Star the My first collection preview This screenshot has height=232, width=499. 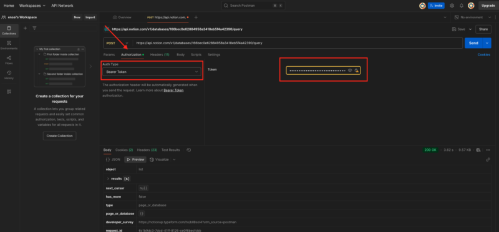point(79,49)
